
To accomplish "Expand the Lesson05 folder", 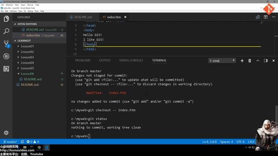I will click(x=18, y=68).
